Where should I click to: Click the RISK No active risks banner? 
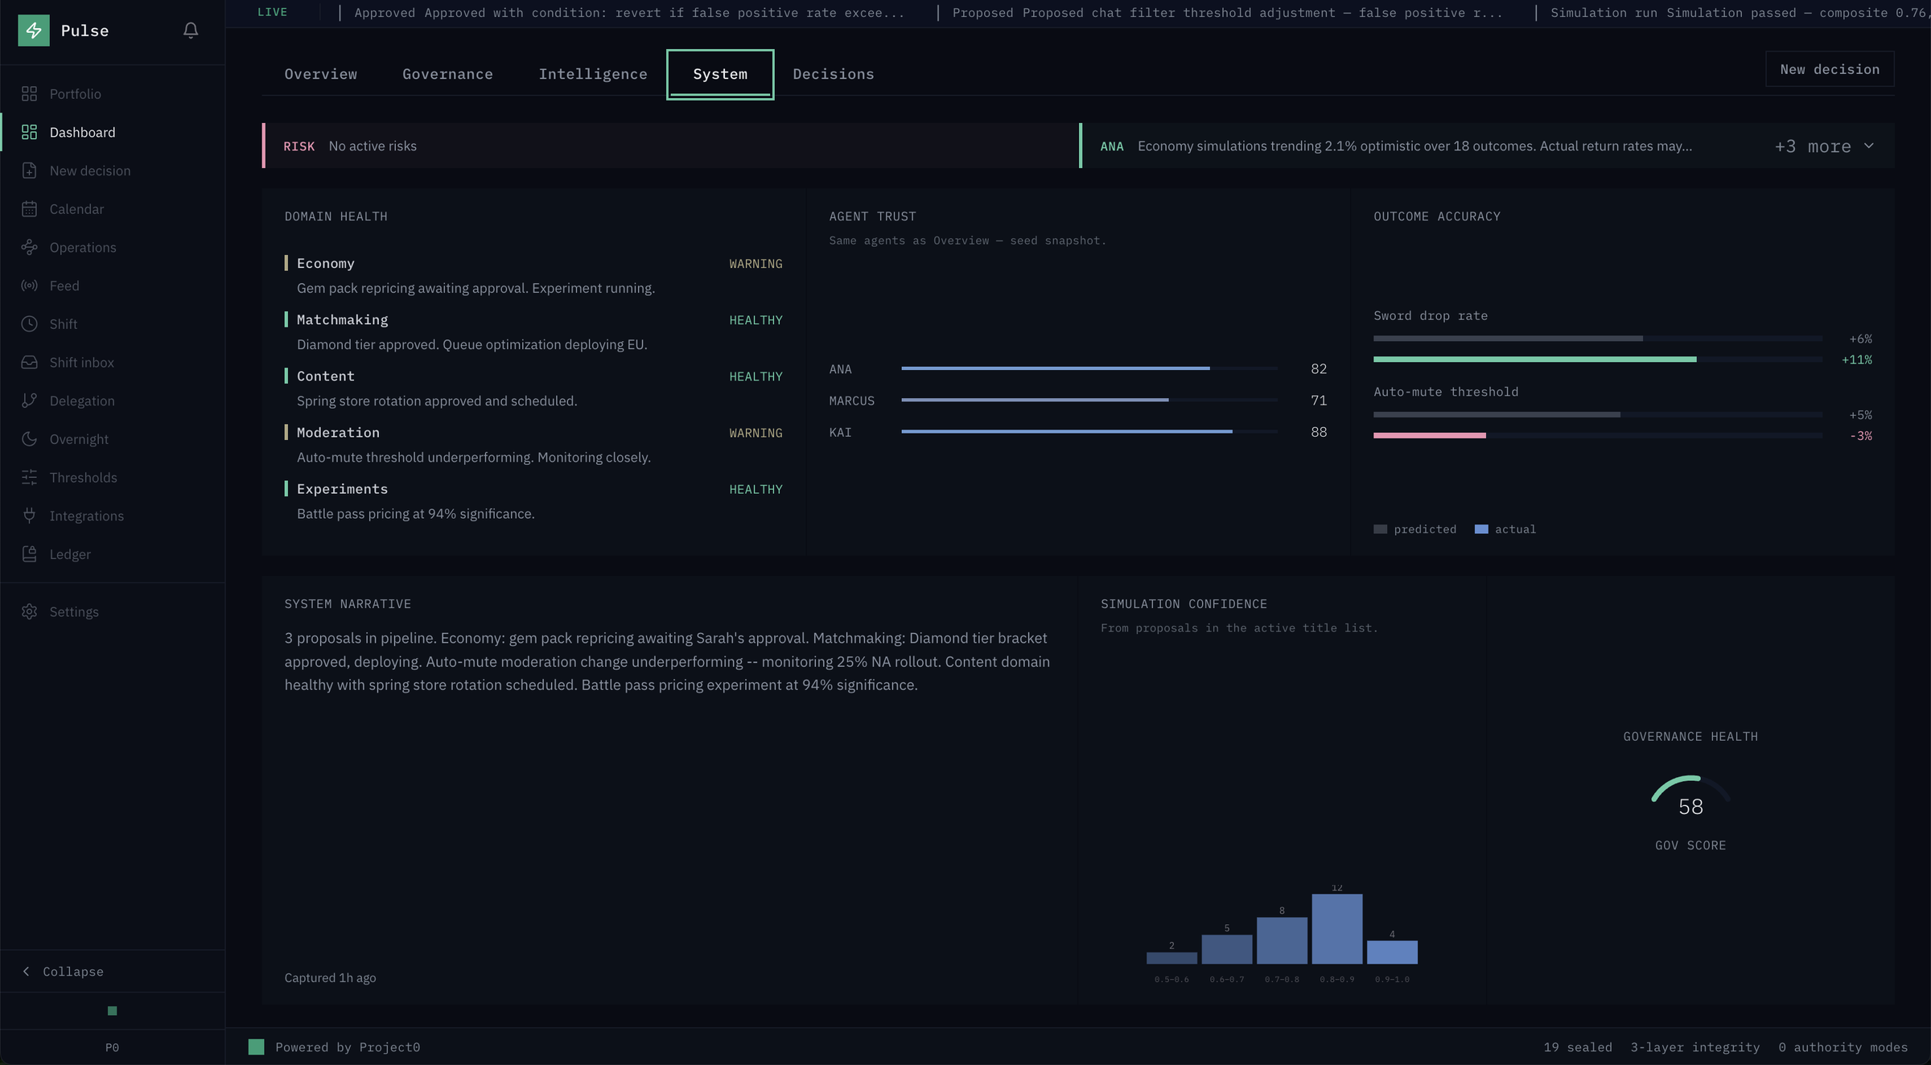click(x=669, y=146)
